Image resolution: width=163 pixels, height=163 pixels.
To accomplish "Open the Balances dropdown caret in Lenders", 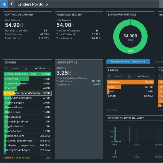I will pos(49,69).
